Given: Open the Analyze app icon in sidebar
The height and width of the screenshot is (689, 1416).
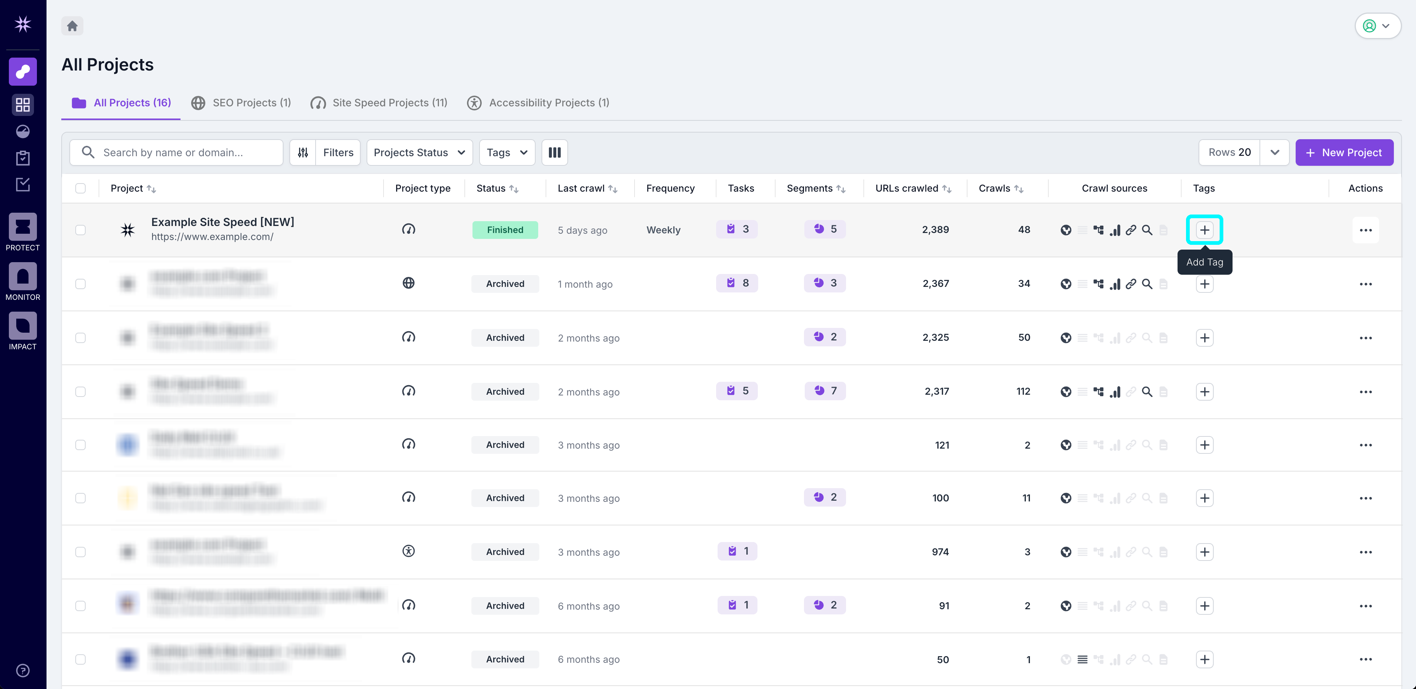Looking at the screenshot, I should click(x=23, y=72).
